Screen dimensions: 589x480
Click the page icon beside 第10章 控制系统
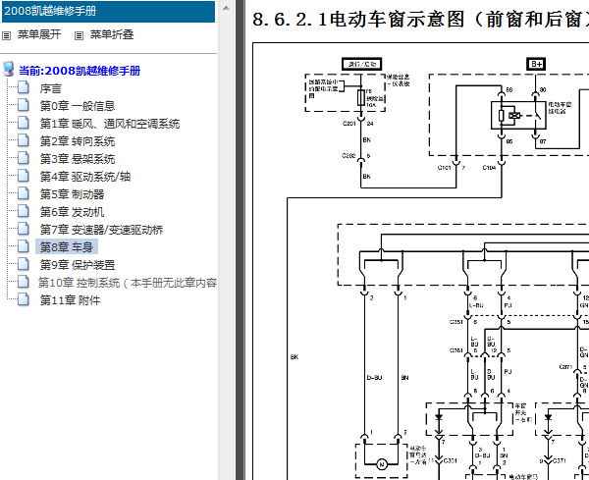tap(24, 282)
